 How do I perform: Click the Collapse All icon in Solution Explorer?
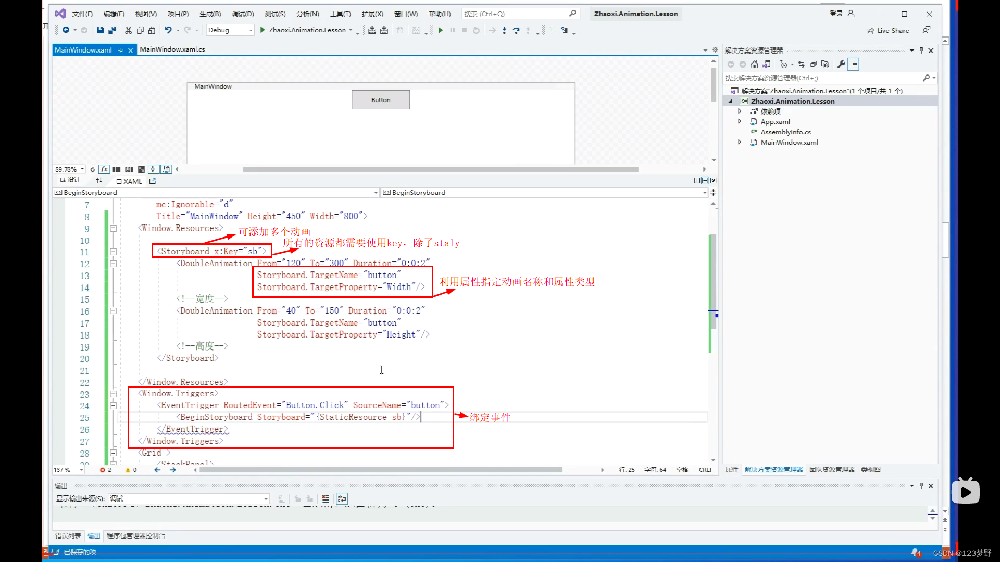tap(814, 65)
